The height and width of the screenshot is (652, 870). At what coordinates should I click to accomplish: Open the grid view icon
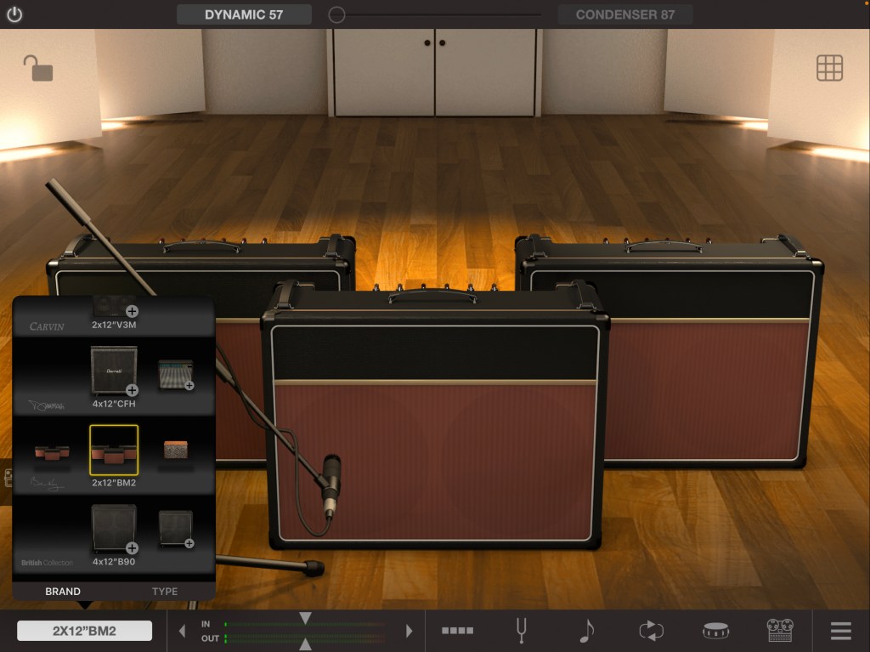[829, 68]
